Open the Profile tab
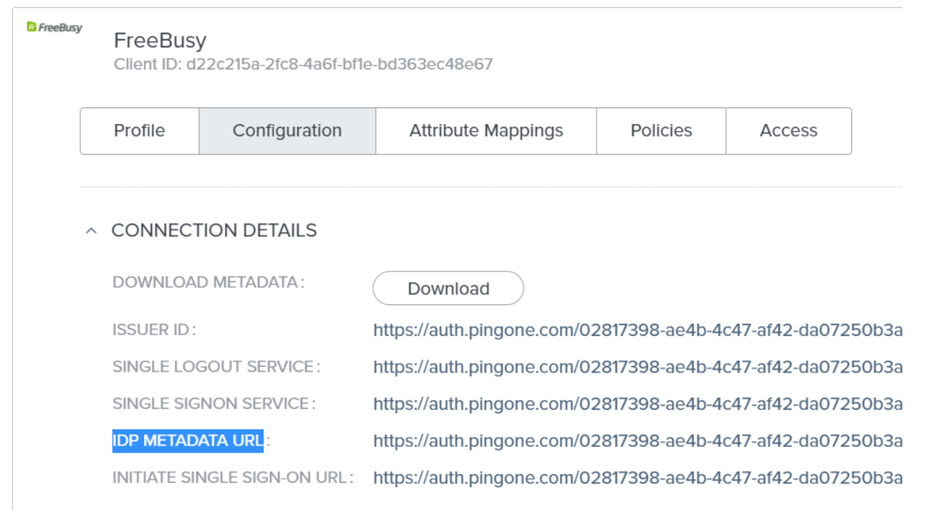Screen dimensions: 931x510 click(x=140, y=131)
